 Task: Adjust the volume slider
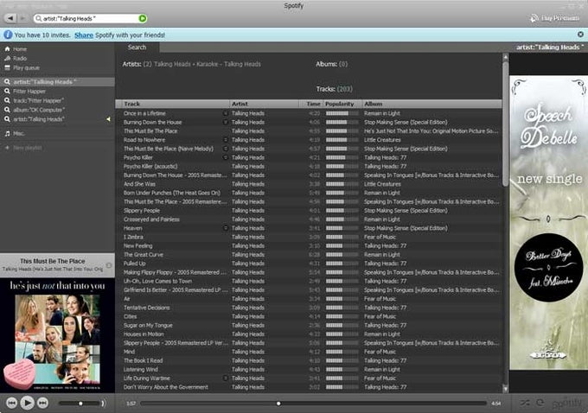tap(80, 403)
